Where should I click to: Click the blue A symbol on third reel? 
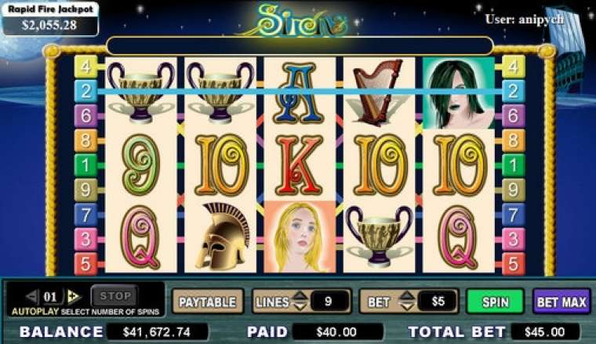pos(299,92)
